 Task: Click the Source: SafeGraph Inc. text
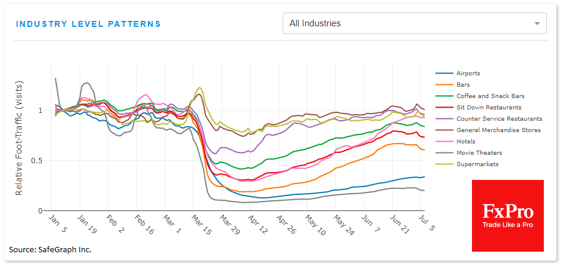(x=50, y=249)
